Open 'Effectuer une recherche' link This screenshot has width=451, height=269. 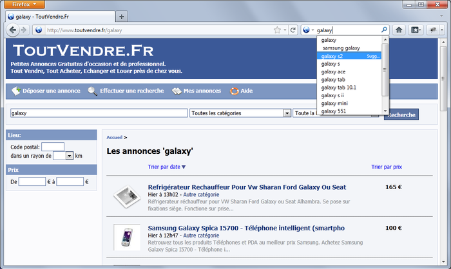click(x=131, y=91)
